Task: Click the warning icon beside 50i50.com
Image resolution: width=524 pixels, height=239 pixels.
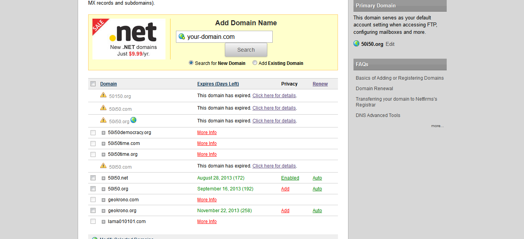Action: pos(103,108)
